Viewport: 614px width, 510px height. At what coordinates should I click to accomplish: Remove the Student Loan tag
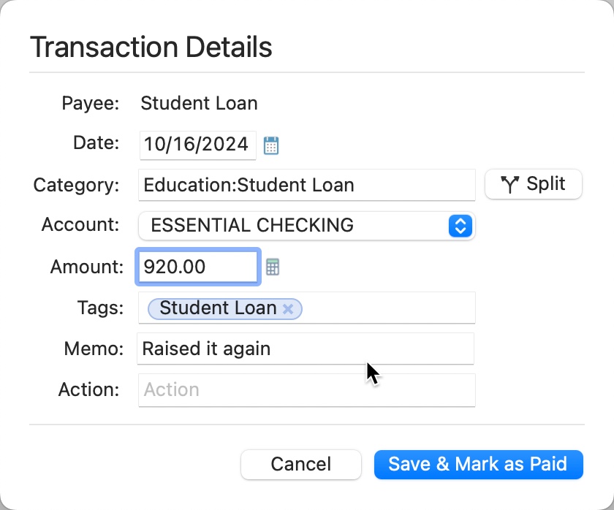(x=288, y=309)
